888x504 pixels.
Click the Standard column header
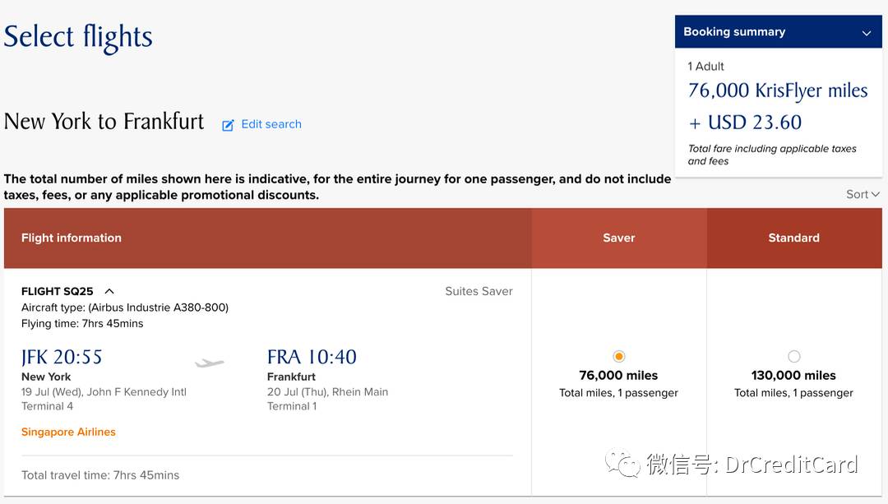[x=794, y=238]
